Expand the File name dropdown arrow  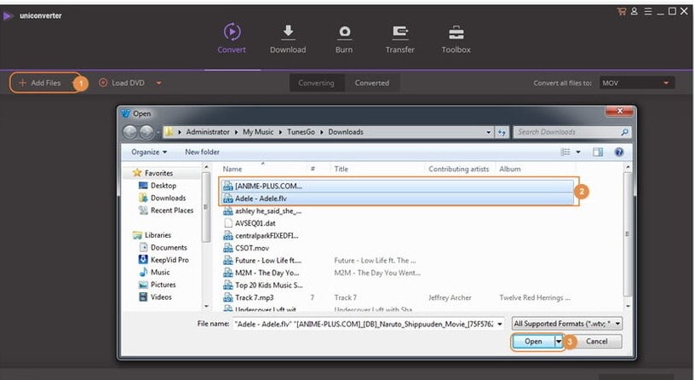500,325
